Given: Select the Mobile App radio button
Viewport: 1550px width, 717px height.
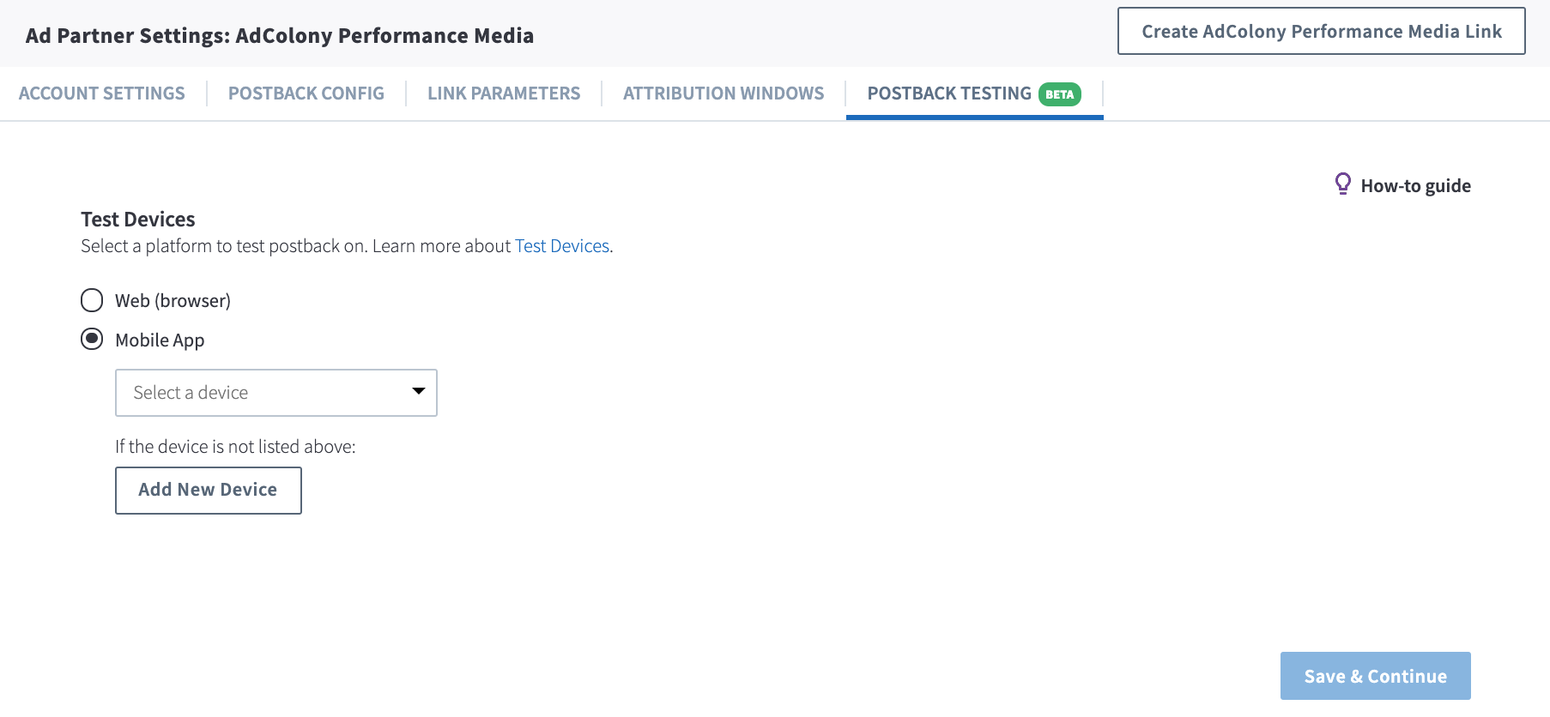Looking at the screenshot, I should [92, 340].
